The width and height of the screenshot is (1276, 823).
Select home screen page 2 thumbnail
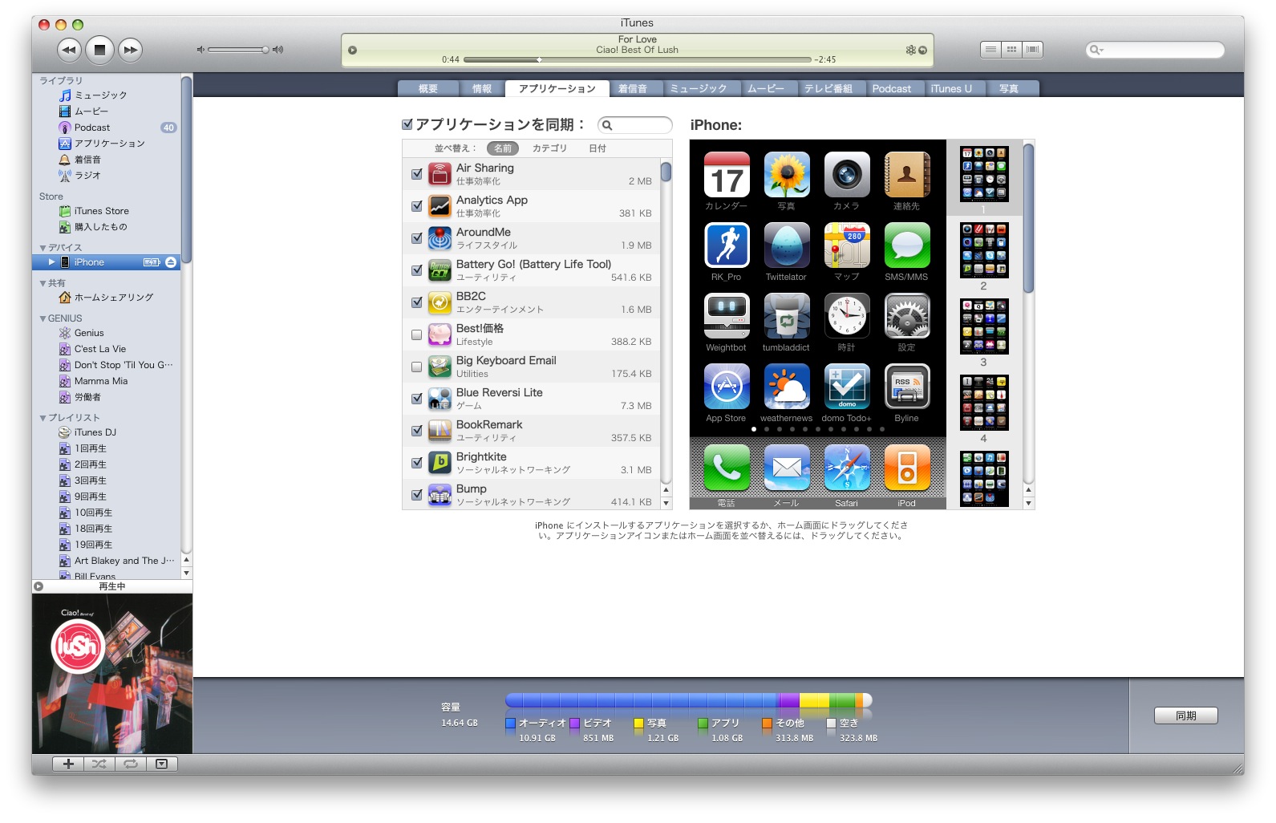tap(984, 250)
